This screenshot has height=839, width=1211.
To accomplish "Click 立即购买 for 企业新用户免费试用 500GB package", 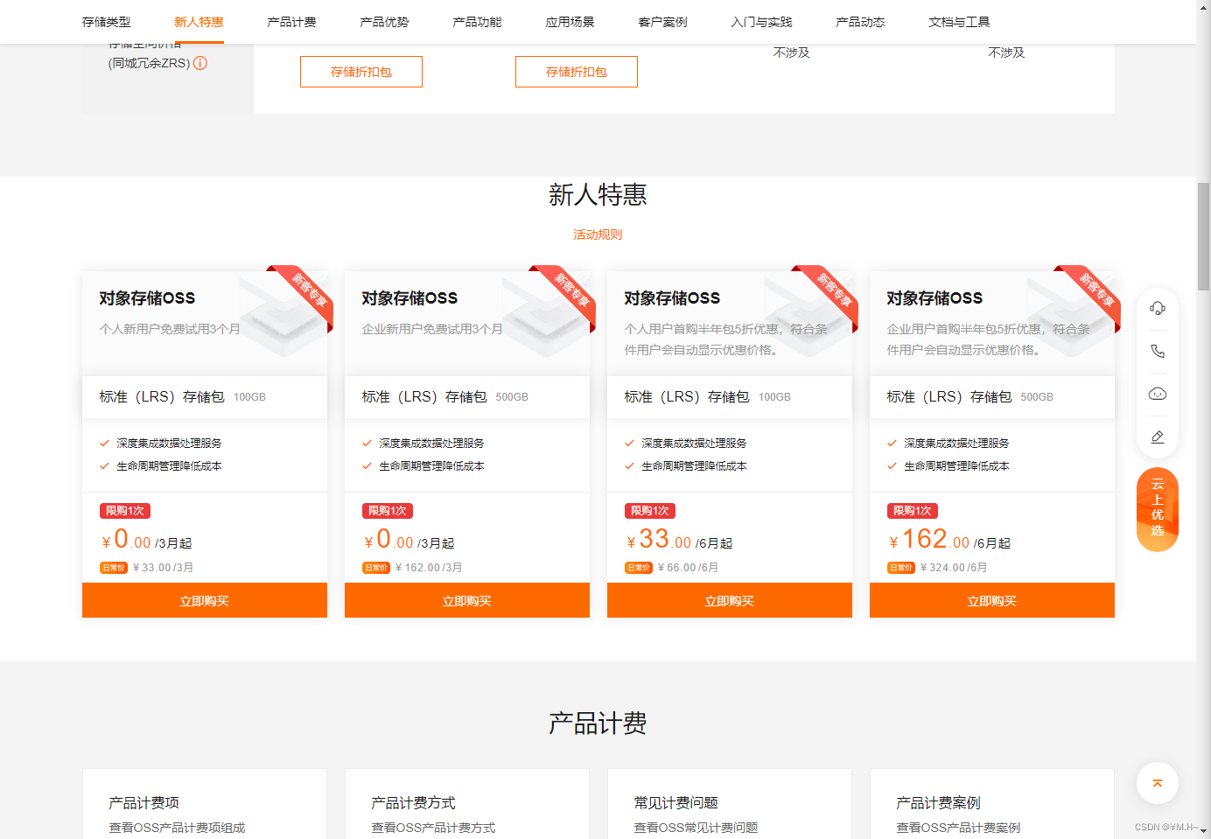I will 467,600.
